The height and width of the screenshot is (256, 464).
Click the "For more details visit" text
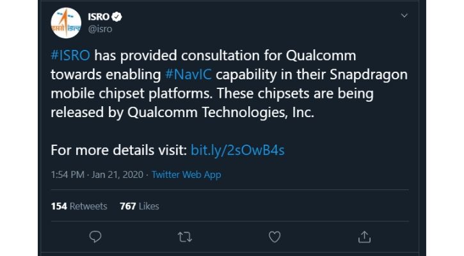pyautogui.click(x=118, y=150)
